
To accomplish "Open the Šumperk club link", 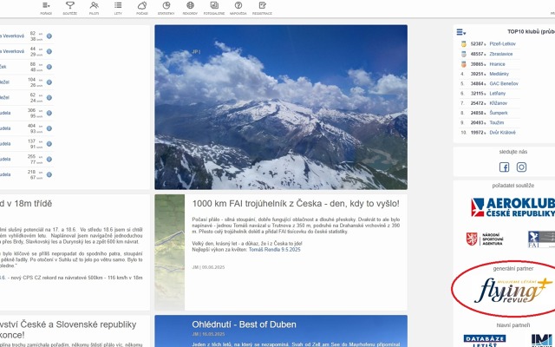I will coord(499,113).
